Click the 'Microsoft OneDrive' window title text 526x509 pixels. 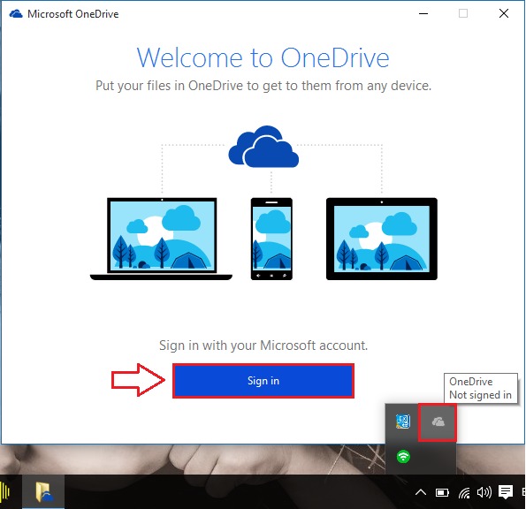click(73, 14)
